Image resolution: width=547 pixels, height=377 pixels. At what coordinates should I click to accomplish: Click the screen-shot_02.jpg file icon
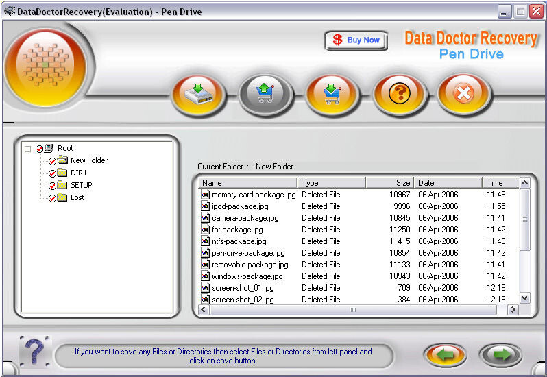(x=206, y=300)
